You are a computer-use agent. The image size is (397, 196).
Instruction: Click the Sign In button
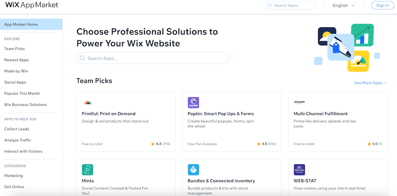point(383,5)
